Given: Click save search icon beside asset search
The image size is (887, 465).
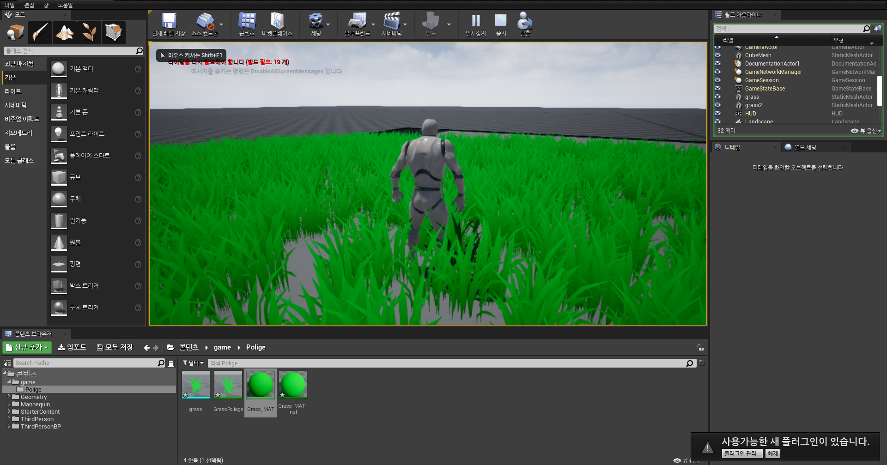Looking at the screenshot, I should pos(701,363).
